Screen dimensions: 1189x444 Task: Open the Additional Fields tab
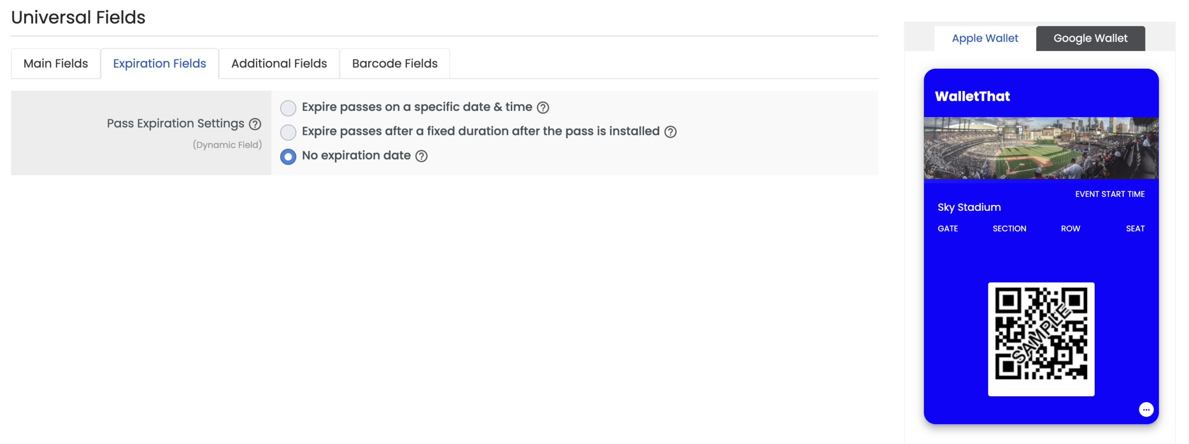(279, 63)
